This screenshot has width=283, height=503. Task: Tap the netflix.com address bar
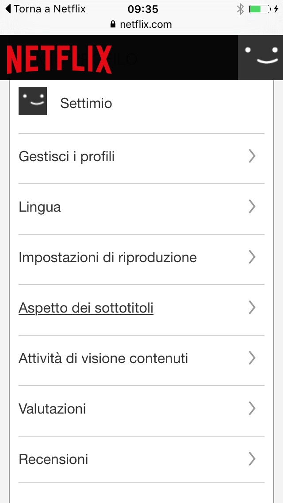coord(145,24)
